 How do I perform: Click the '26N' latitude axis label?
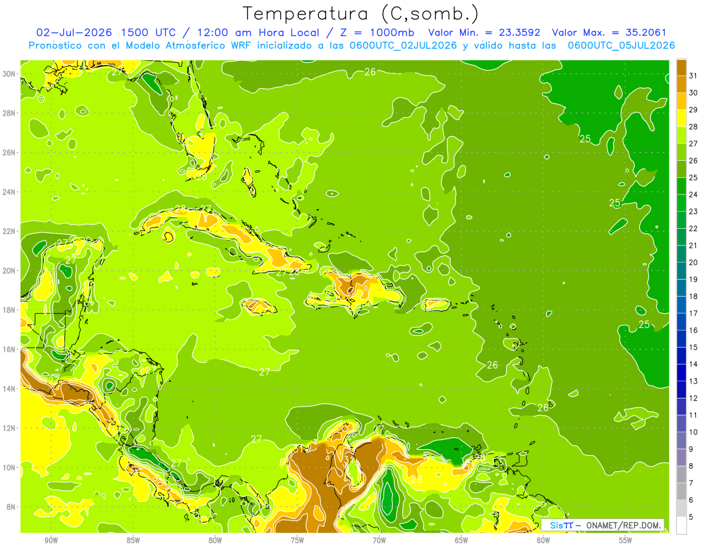click(9, 153)
